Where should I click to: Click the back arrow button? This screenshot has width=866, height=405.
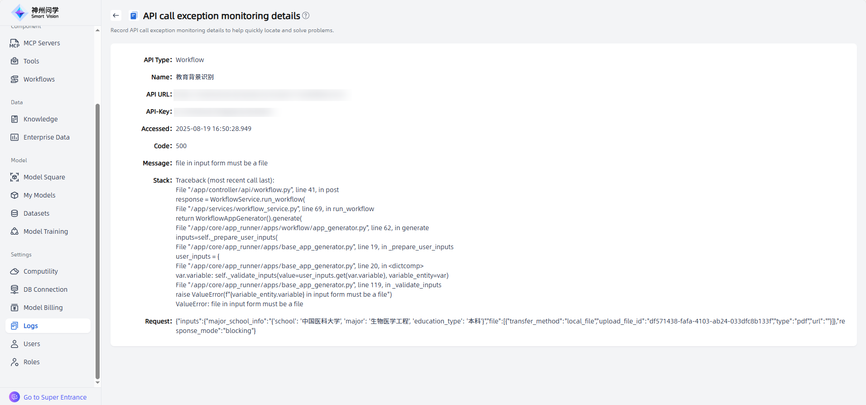click(x=116, y=15)
